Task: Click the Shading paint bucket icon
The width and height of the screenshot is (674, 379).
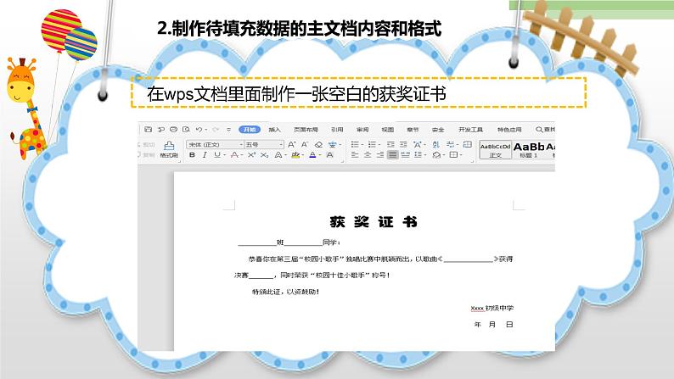Action: pos(436,154)
